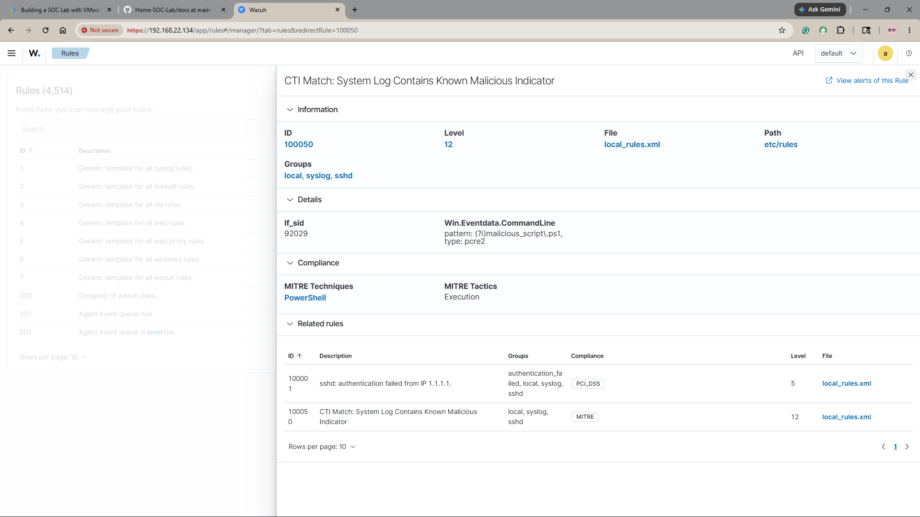This screenshot has height=517, width=920.
Task: Click the Grammarly extension icon
Action: coord(806,30)
